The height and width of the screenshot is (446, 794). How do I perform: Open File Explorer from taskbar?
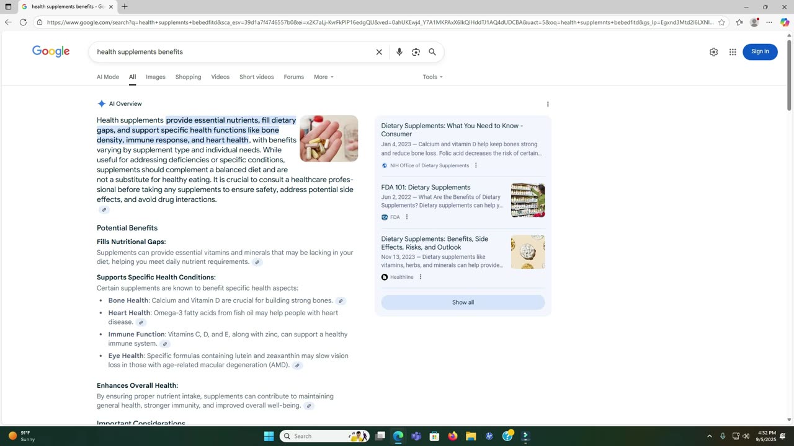pyautogui.click(x=471, y=436)
